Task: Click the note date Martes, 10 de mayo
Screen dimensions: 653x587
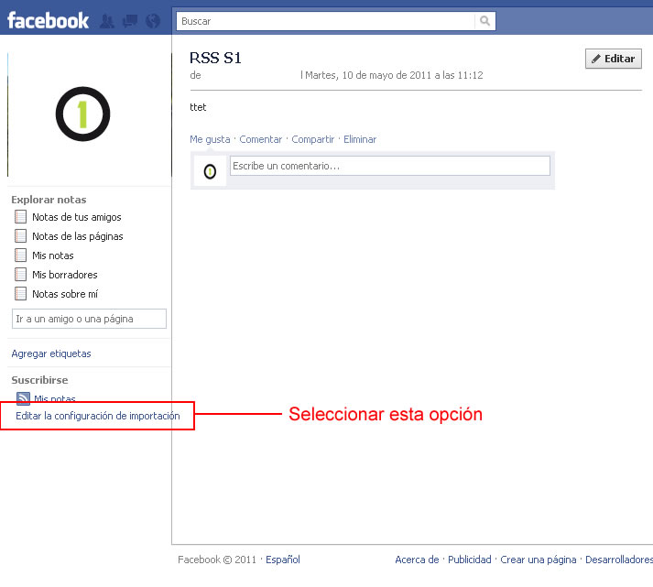Action: click(394, 75)
